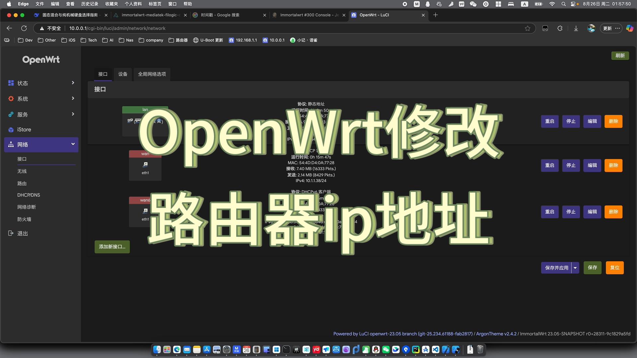Reload the page with refresh icon
Screen dimensions: 637x358
[24, 28]
